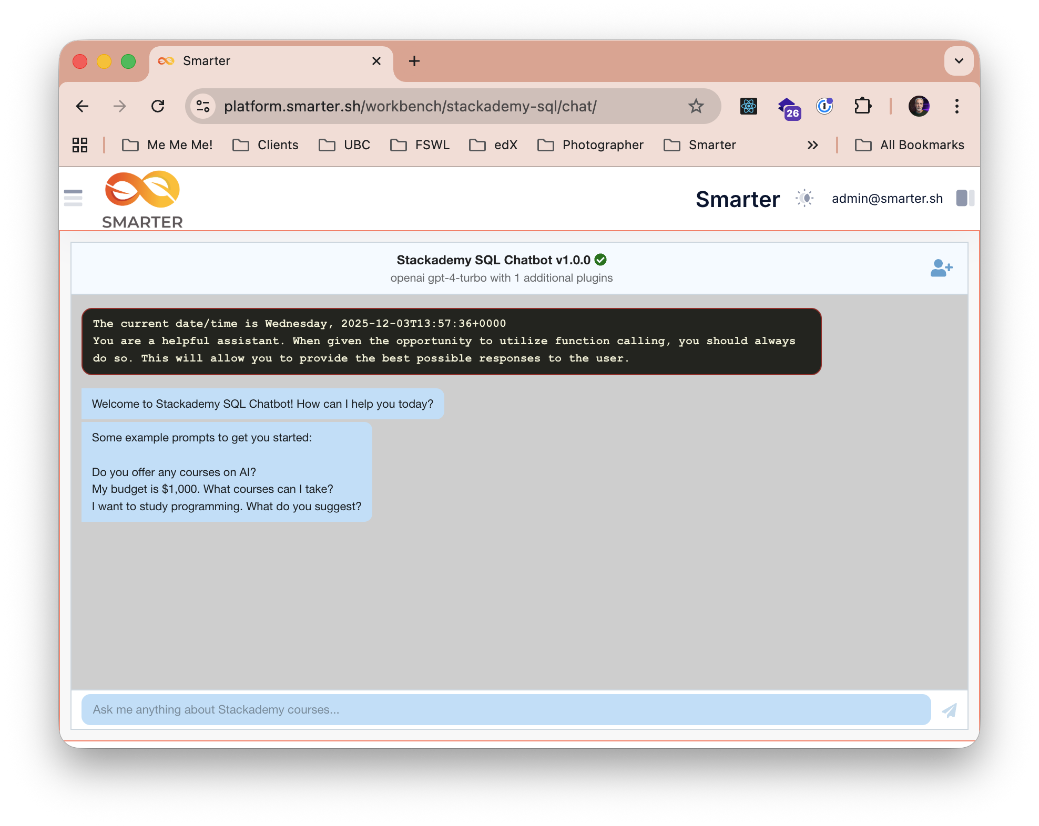
Task: Reload the Smarter chat page
Action: point(158,106)
